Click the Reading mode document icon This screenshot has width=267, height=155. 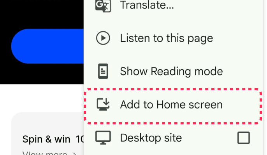pos(103,71)
